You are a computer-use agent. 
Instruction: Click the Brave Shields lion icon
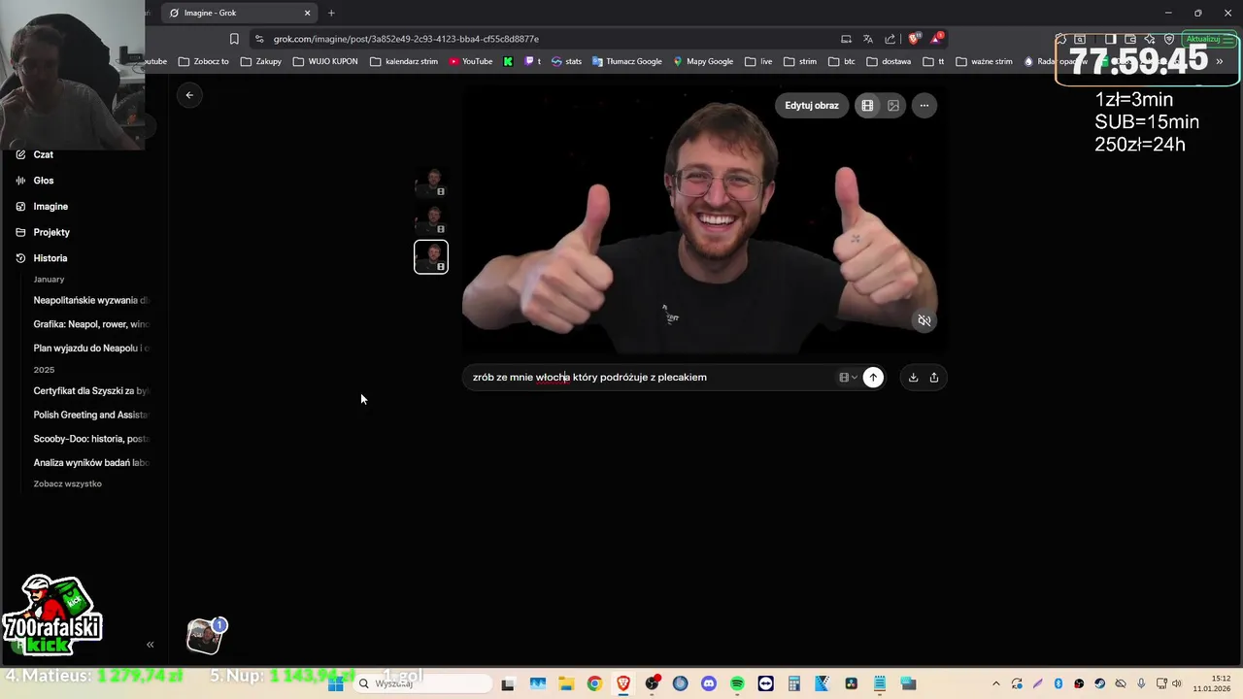pyautogui.click(x=914, y=39)
